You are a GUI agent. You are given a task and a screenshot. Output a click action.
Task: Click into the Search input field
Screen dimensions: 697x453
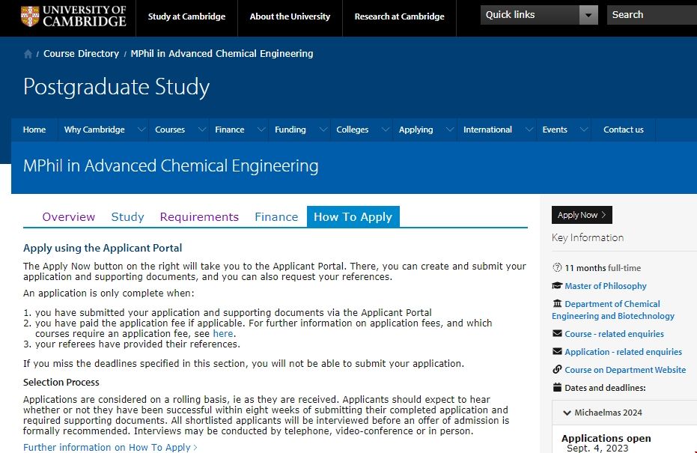(x=651, y=15)
